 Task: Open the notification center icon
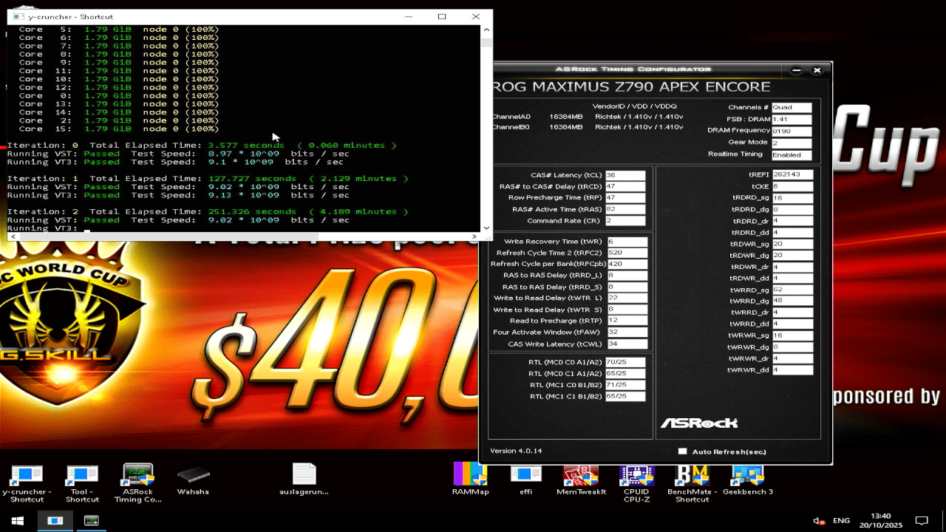click(922, 520)
